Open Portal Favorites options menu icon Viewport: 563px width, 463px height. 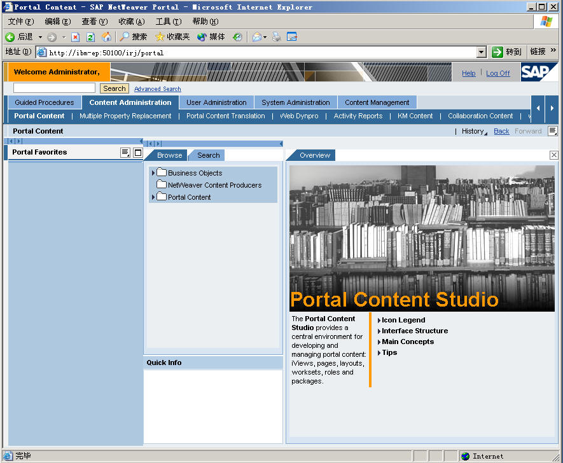[125, 153]
